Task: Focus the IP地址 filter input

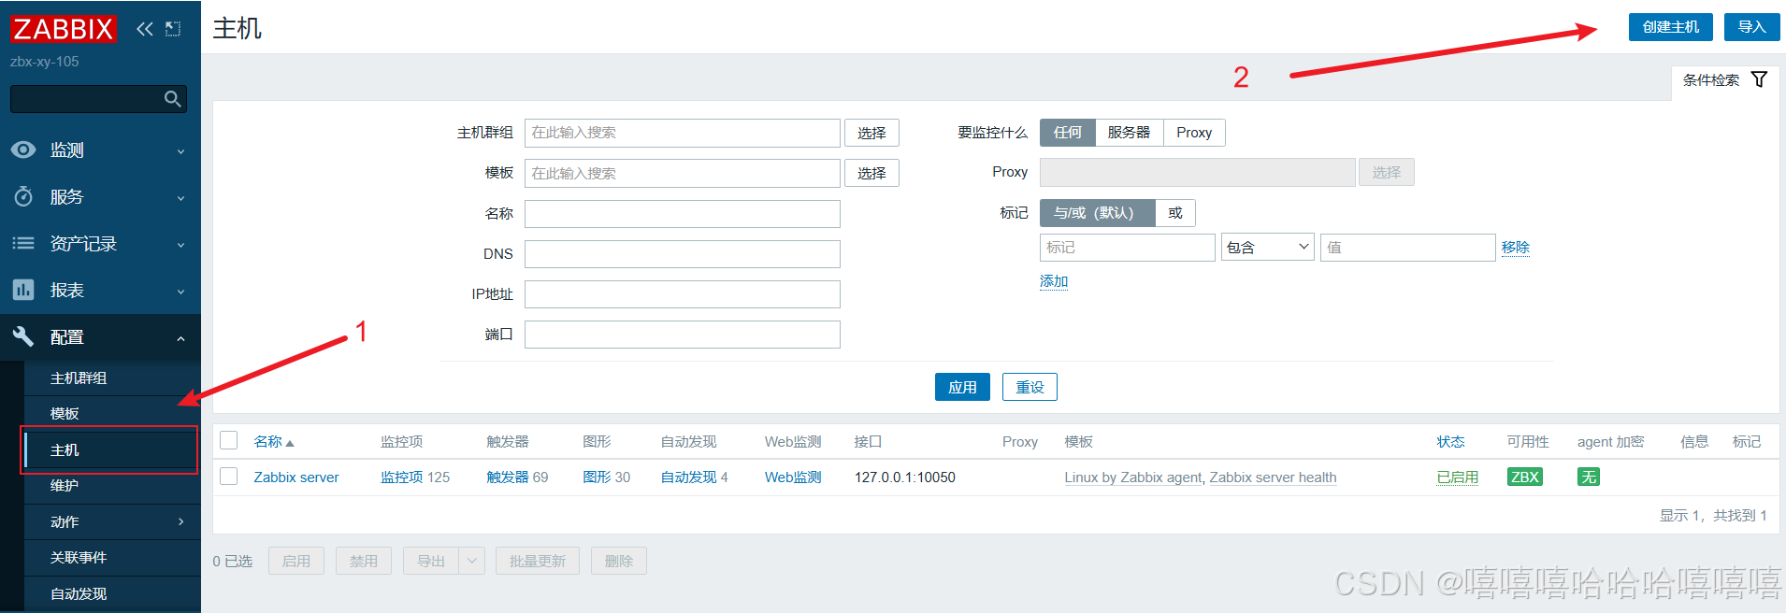Action: [683, 294]
